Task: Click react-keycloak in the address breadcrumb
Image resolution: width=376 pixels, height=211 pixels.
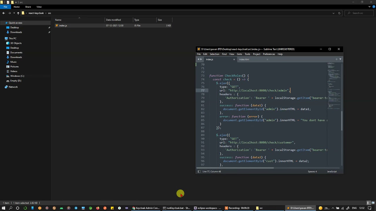Action: 36,13
